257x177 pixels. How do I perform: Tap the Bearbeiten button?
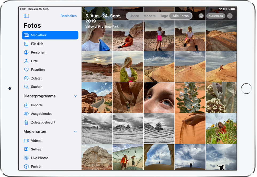coord(69,16)
